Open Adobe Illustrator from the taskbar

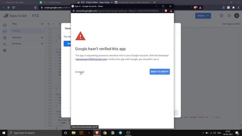81,133
